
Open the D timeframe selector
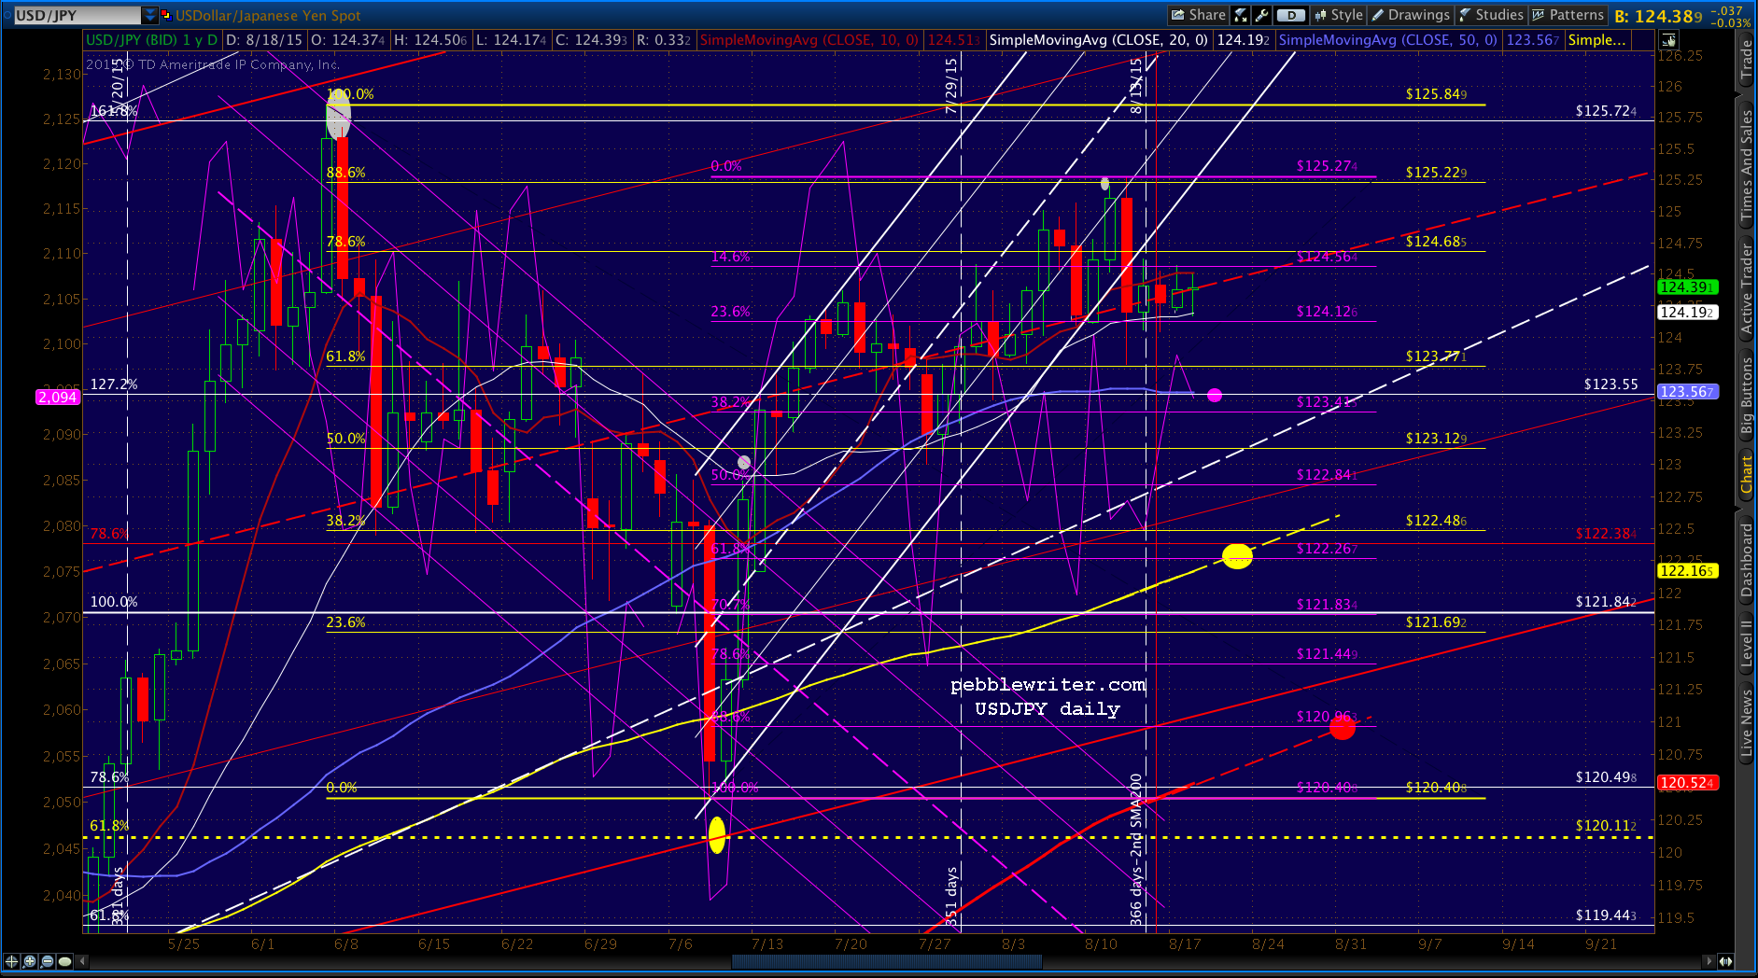coord(1290,15)
